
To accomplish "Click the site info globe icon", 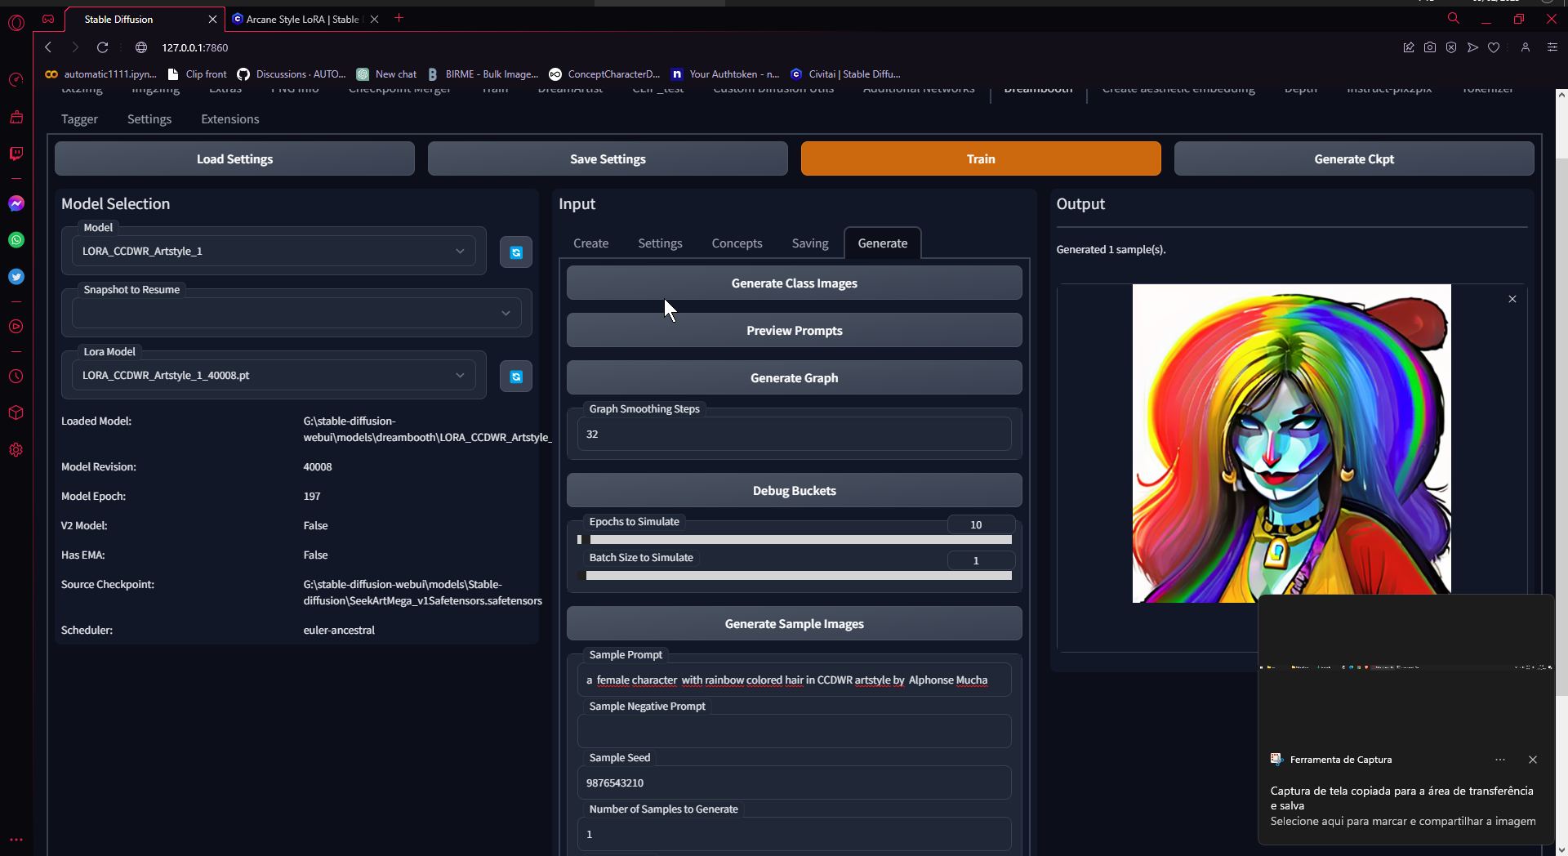I will coord(141,47).
